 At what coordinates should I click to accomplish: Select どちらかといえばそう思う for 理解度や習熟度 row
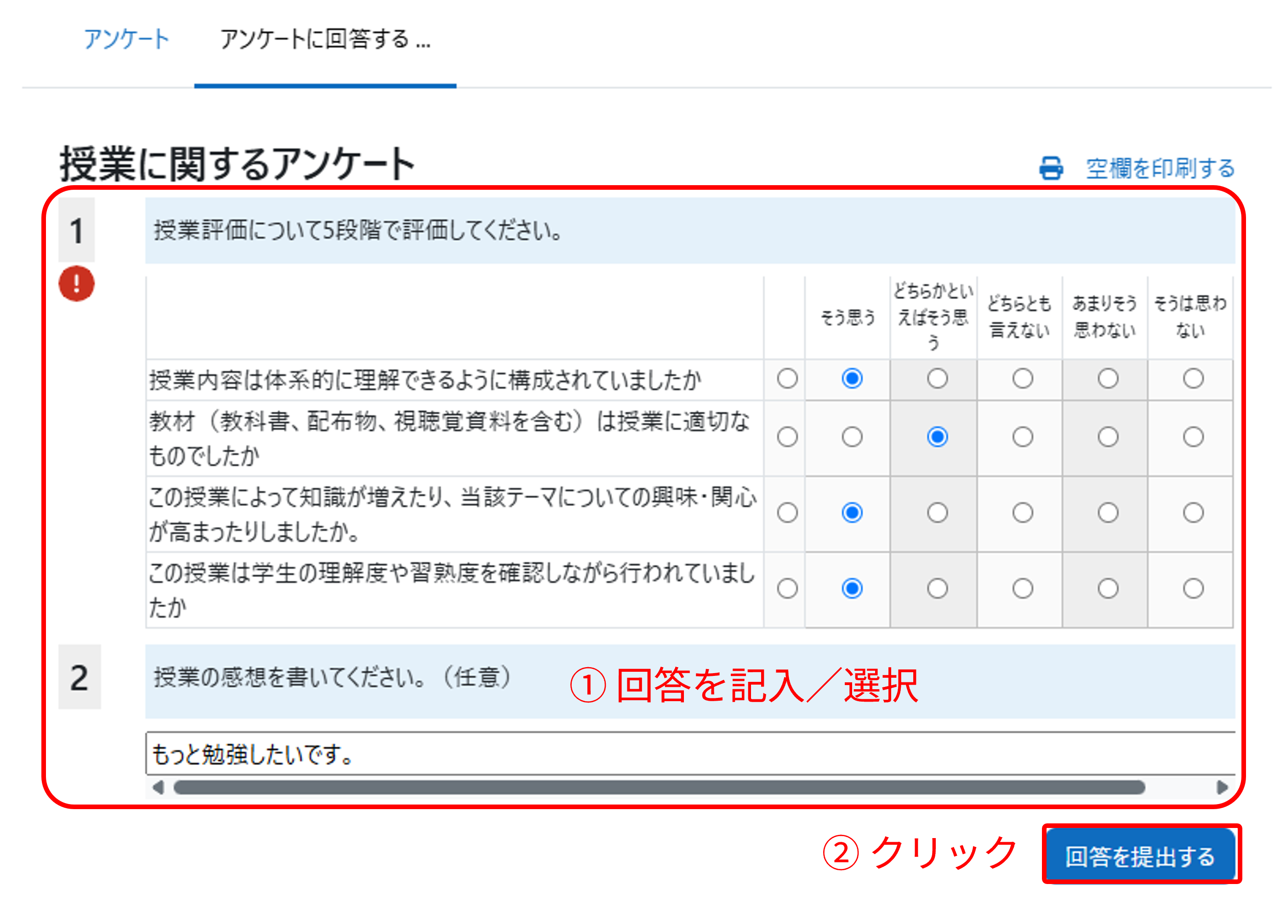click(x=937, y=589)
